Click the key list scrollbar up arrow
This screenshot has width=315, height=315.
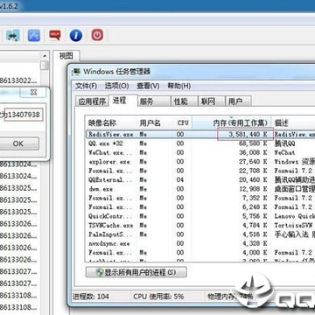(x=45, y=56)
